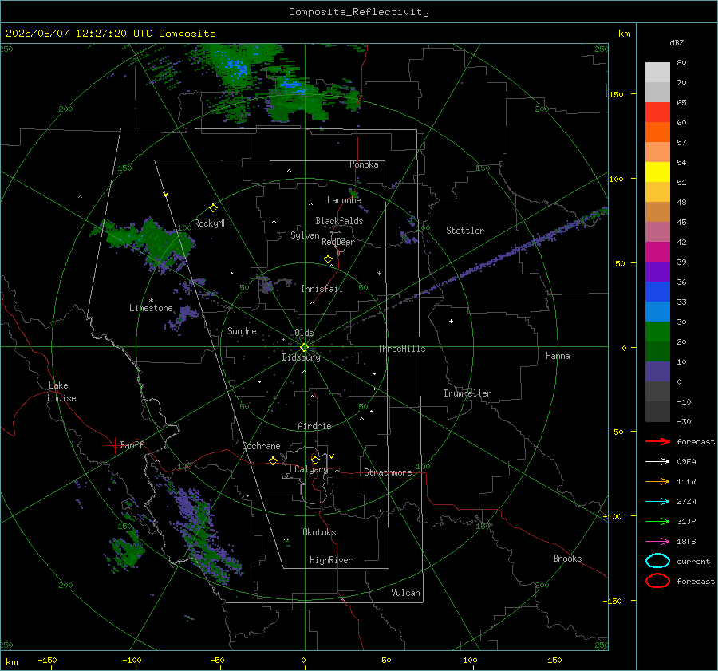Pick the green 31JP arrow in legend

657,521
